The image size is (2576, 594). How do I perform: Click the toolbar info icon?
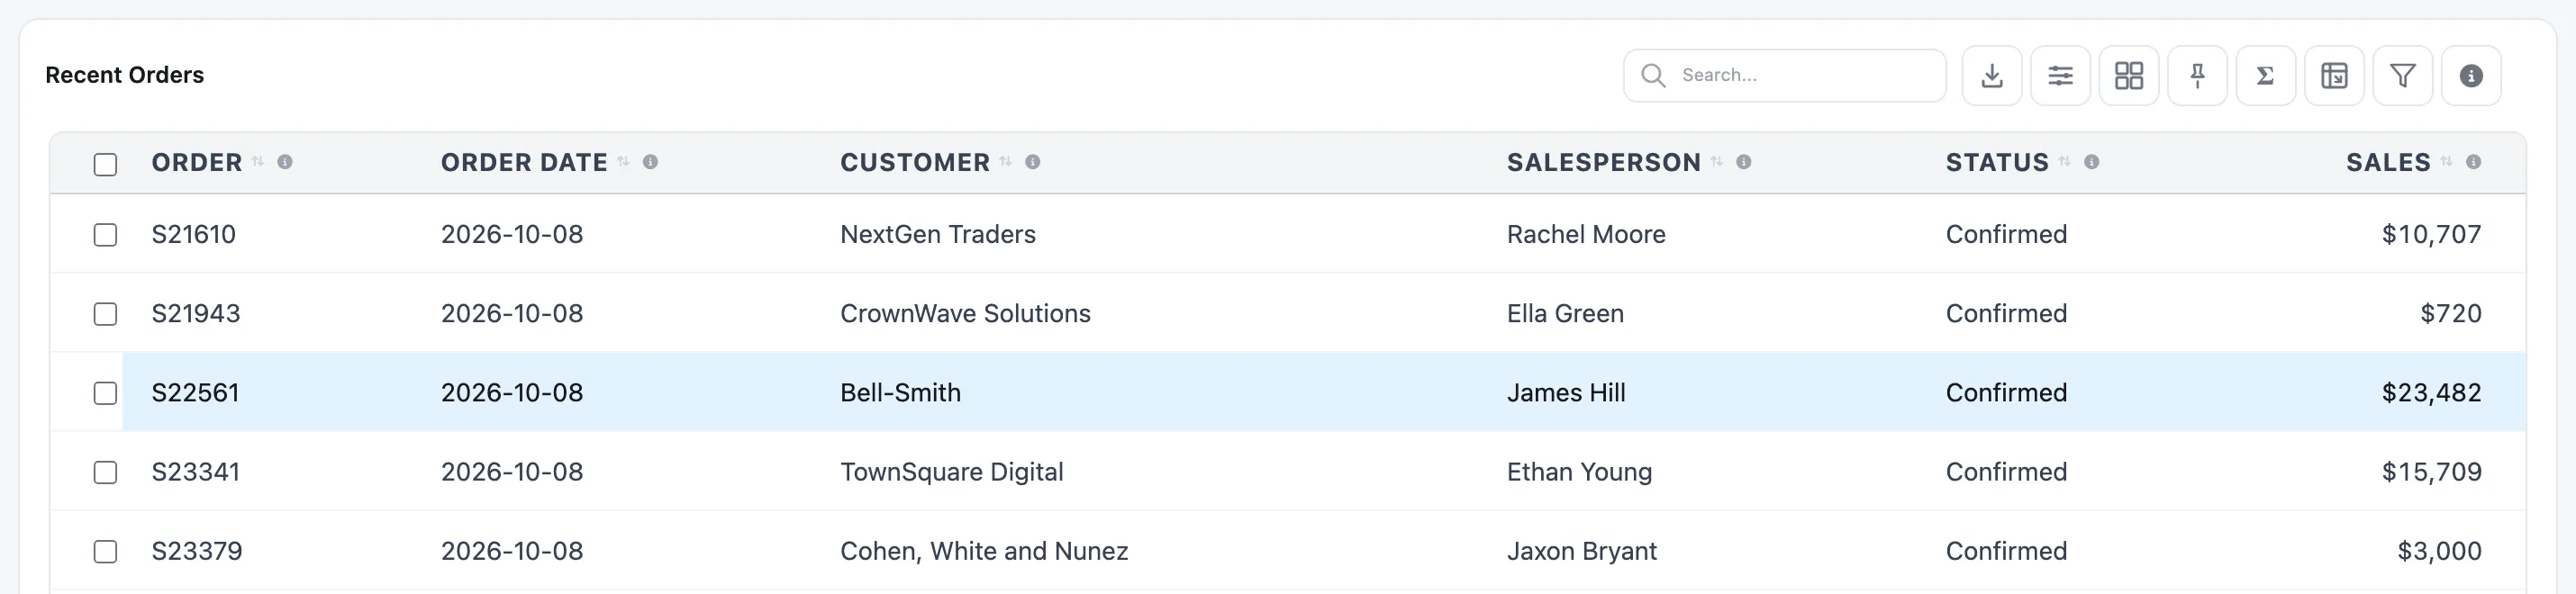click(x=2471, y=75)
